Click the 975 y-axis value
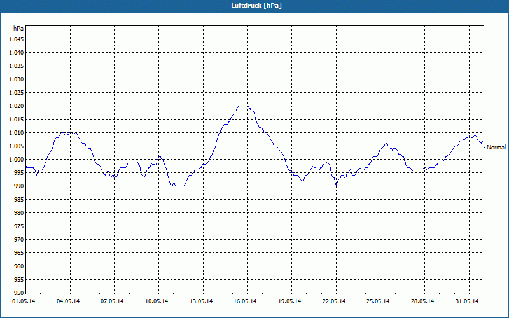The image size is (509, 318). pyautogui.click(x=19, y=226)
